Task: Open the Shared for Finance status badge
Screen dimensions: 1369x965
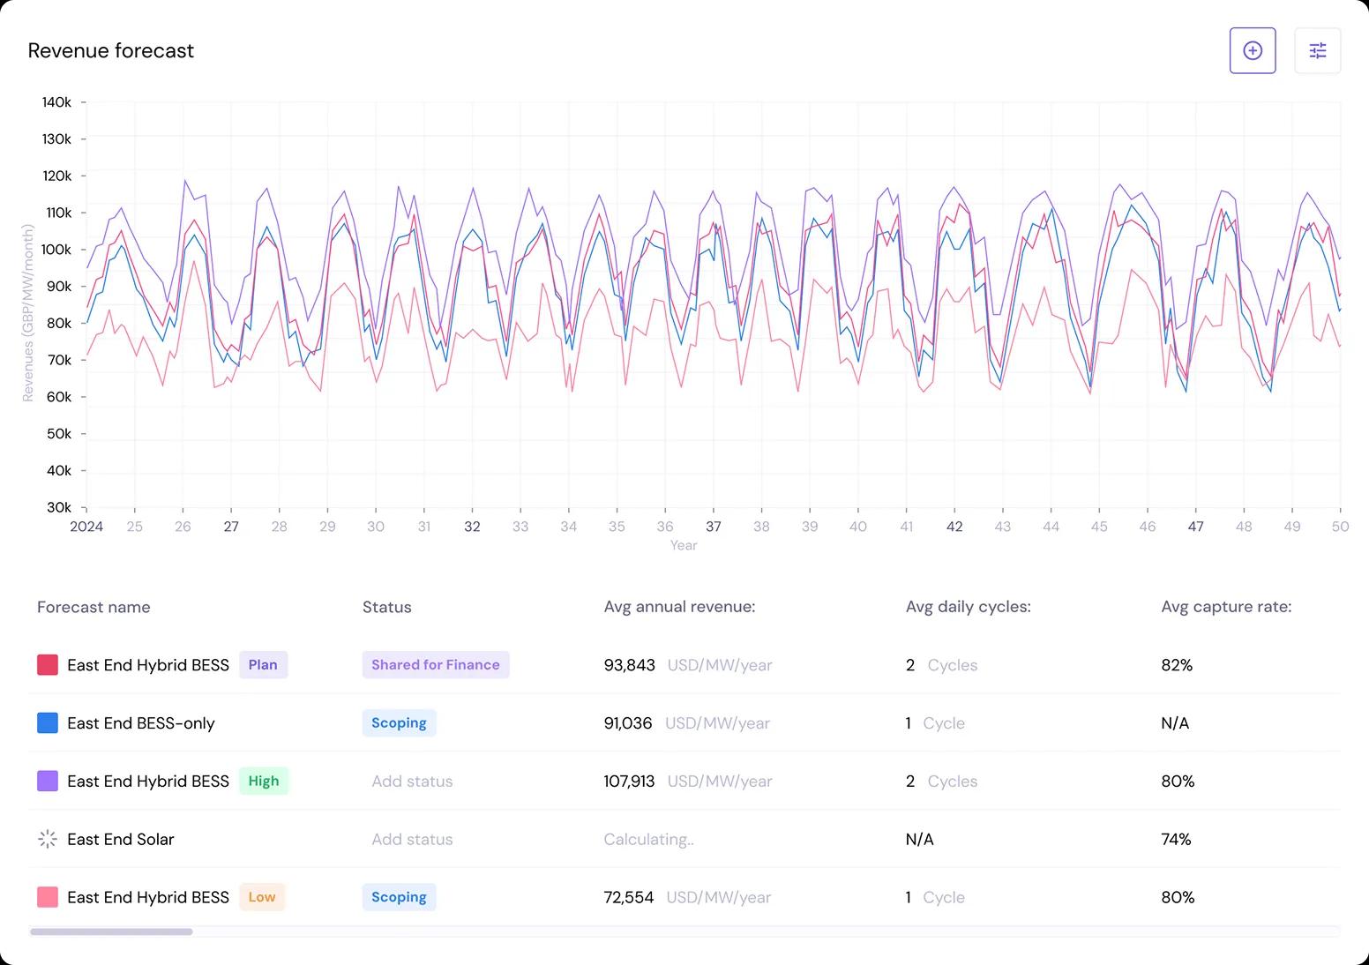Action: coord(435,665)
